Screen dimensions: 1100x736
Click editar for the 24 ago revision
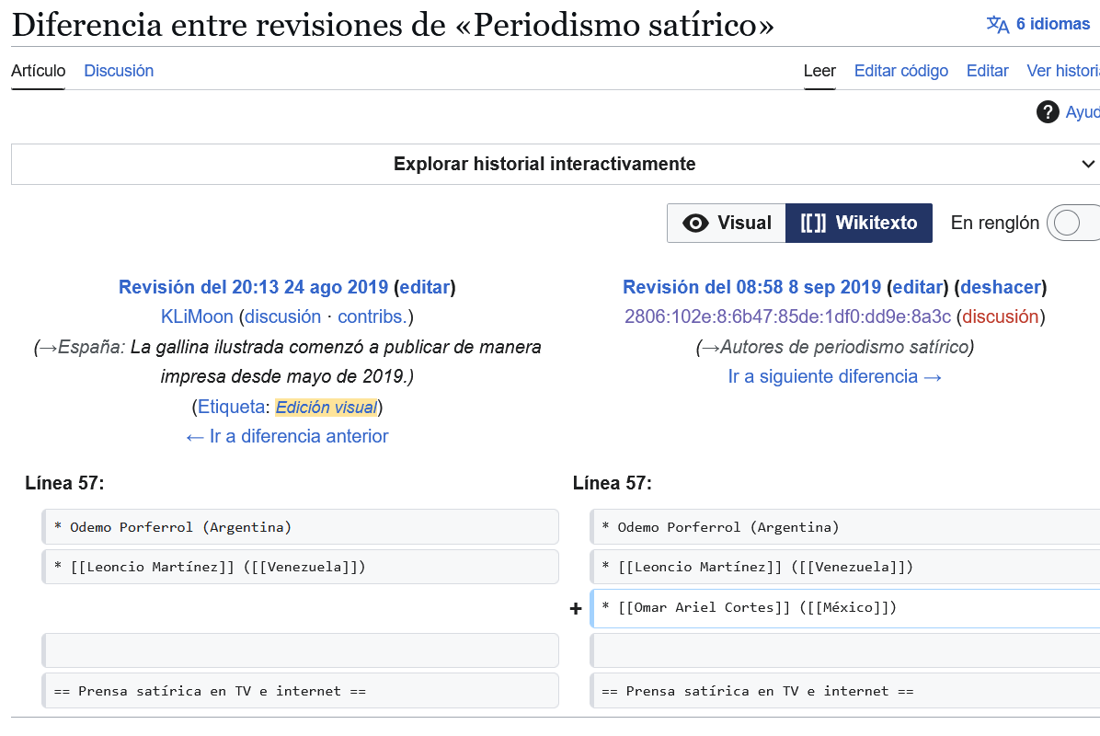pyautogui.click(x=424, y=287)
